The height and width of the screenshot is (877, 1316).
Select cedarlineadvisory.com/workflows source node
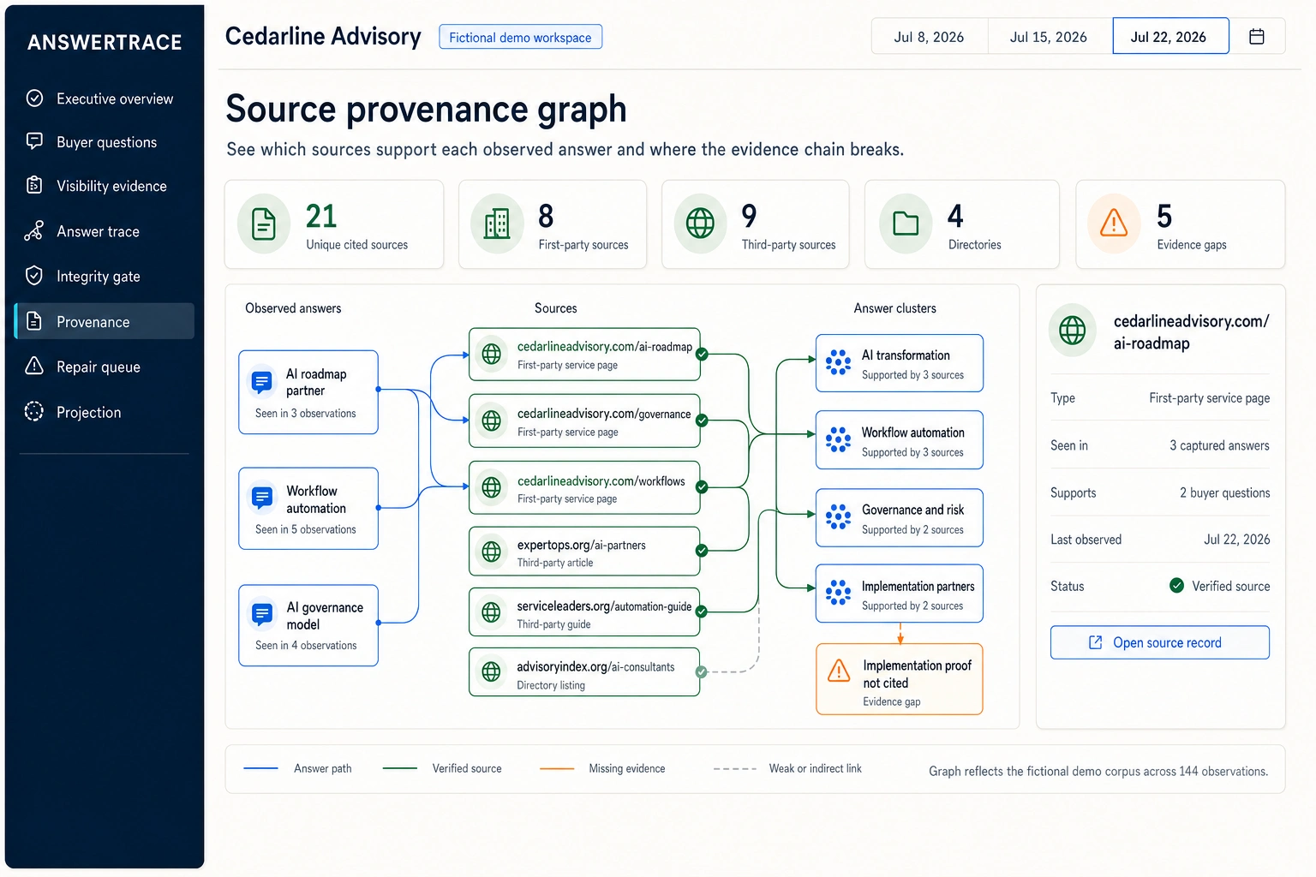(584, 487)
